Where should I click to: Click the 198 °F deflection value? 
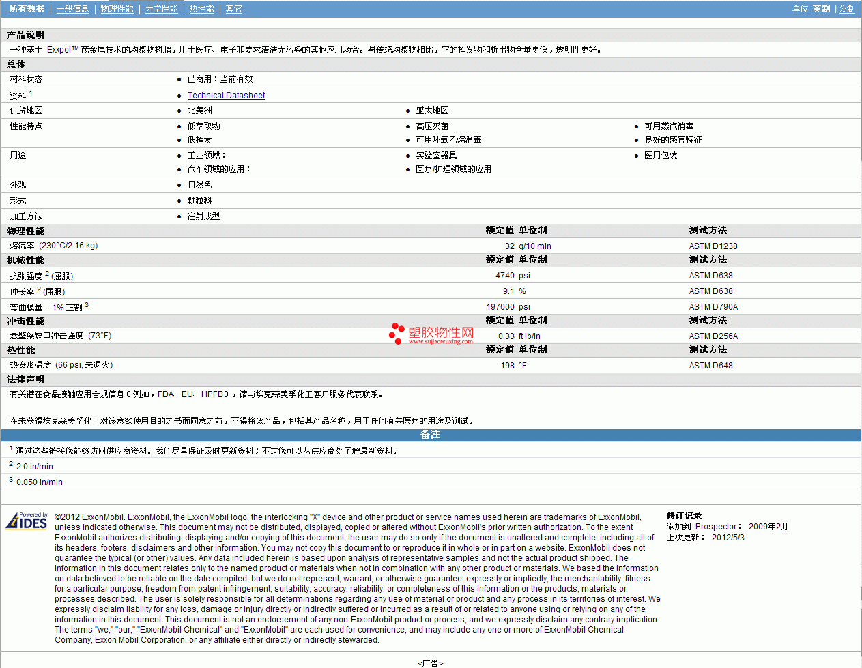pyautogui.click(x=513, y=366)
